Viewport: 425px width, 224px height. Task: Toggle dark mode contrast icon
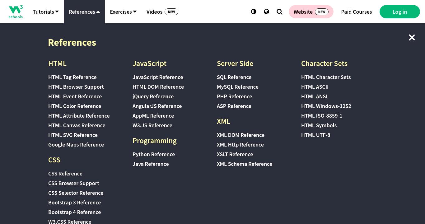254,12
